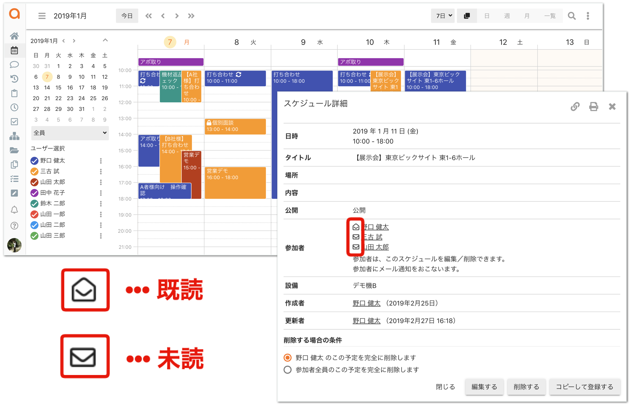Open options menu for 田中 花子
This screenshot has height=406, width=631.
(x=101, y=193)
